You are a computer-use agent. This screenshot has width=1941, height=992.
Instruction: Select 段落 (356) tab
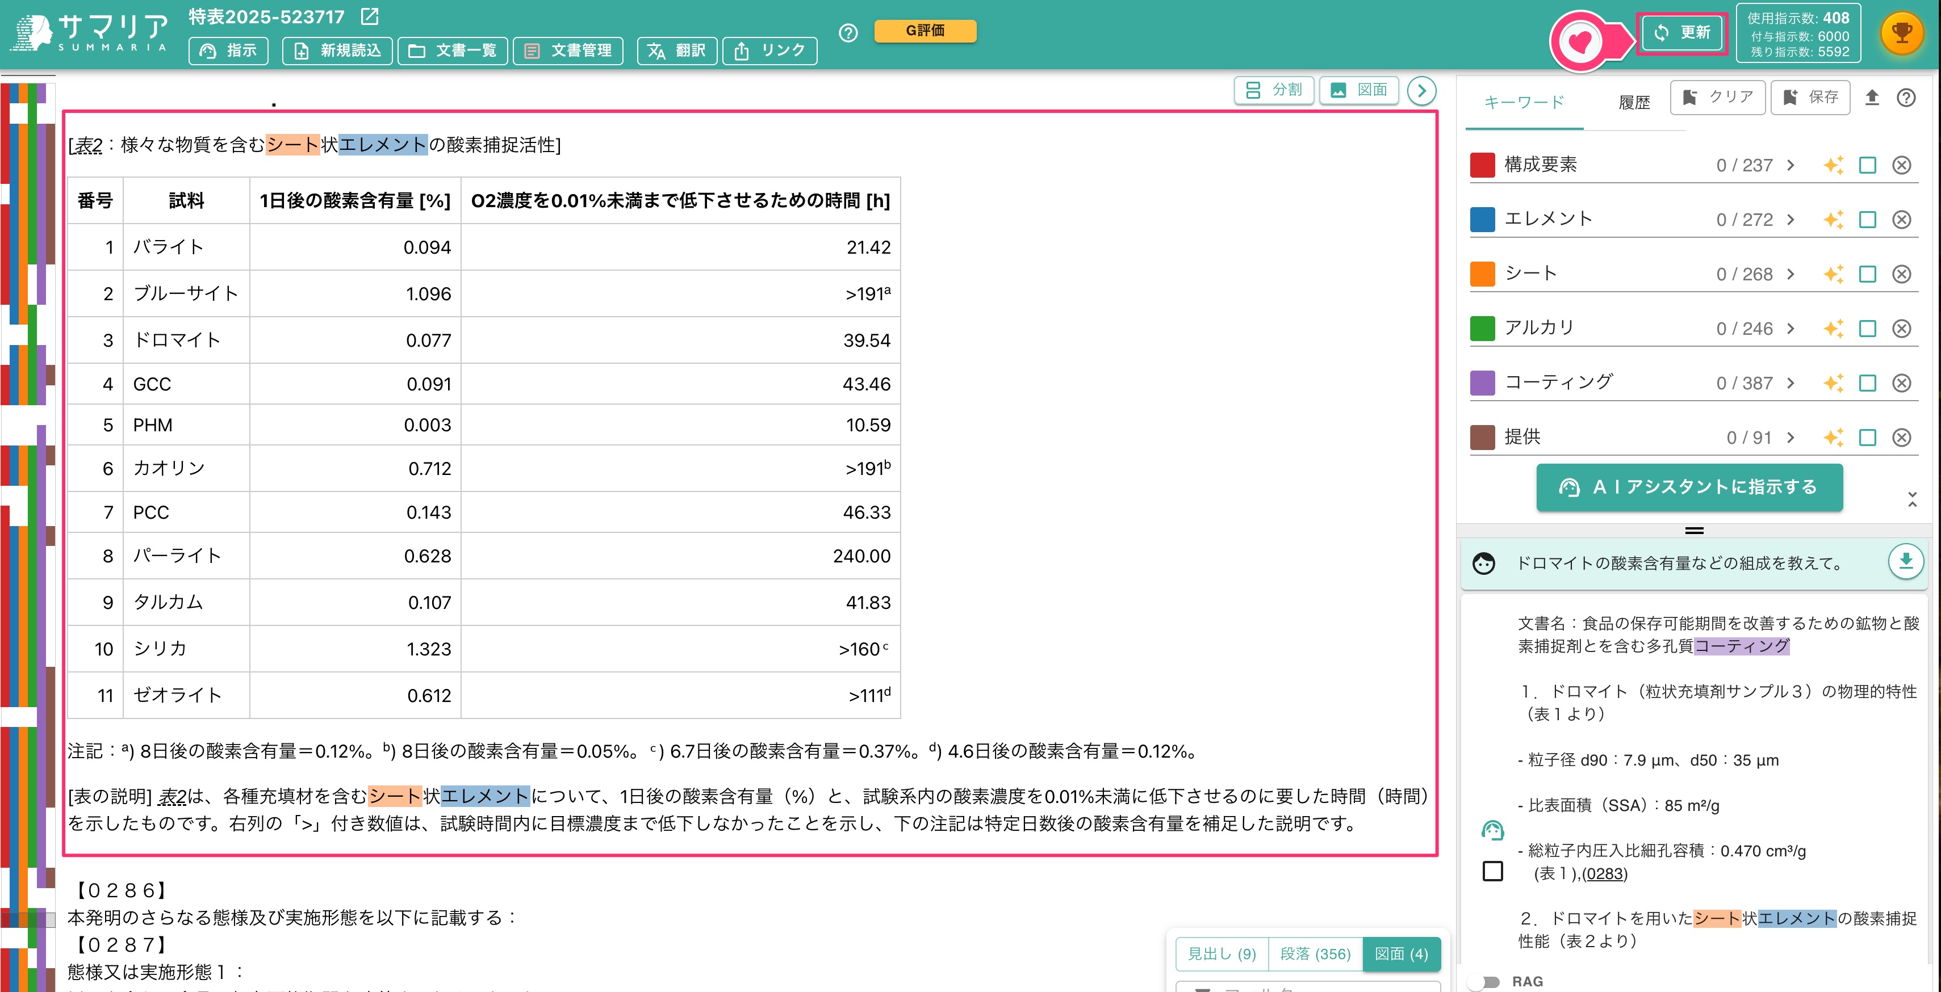1315,955
